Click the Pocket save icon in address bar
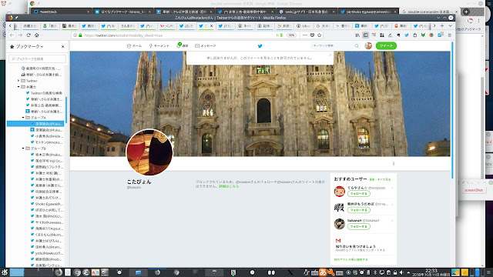This screenshot has height=277, width=493. pos(312,35)
